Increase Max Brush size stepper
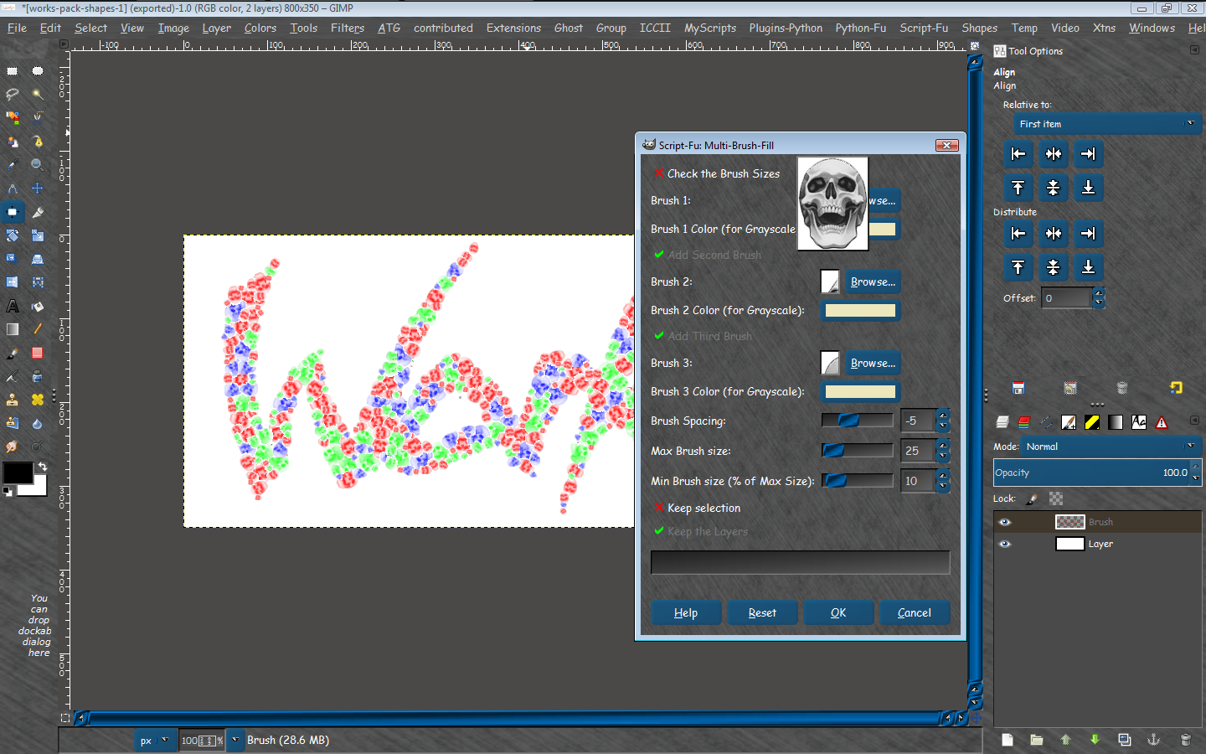Image resolution: width=1206 pixels, height=754 pixels. [944, 446]
